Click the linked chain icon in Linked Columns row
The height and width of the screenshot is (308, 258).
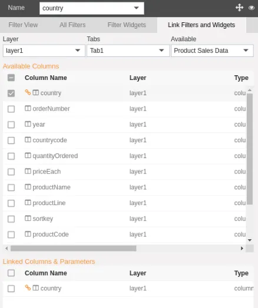28,287
